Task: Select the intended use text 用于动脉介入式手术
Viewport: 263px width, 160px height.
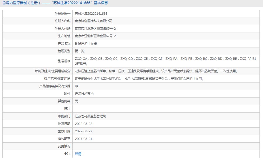Action: tap(139, 79)
